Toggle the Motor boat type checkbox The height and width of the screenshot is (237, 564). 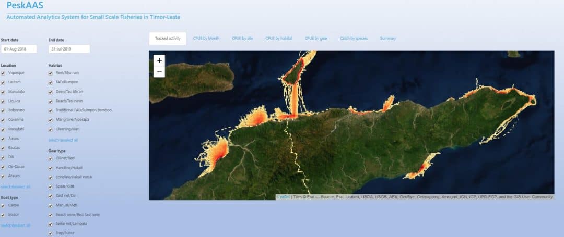click(4, 214)
